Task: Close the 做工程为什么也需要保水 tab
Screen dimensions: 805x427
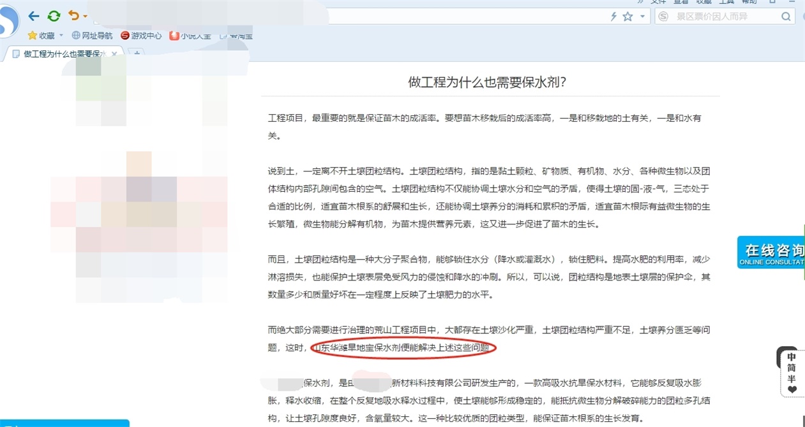Action: point(114,54)
